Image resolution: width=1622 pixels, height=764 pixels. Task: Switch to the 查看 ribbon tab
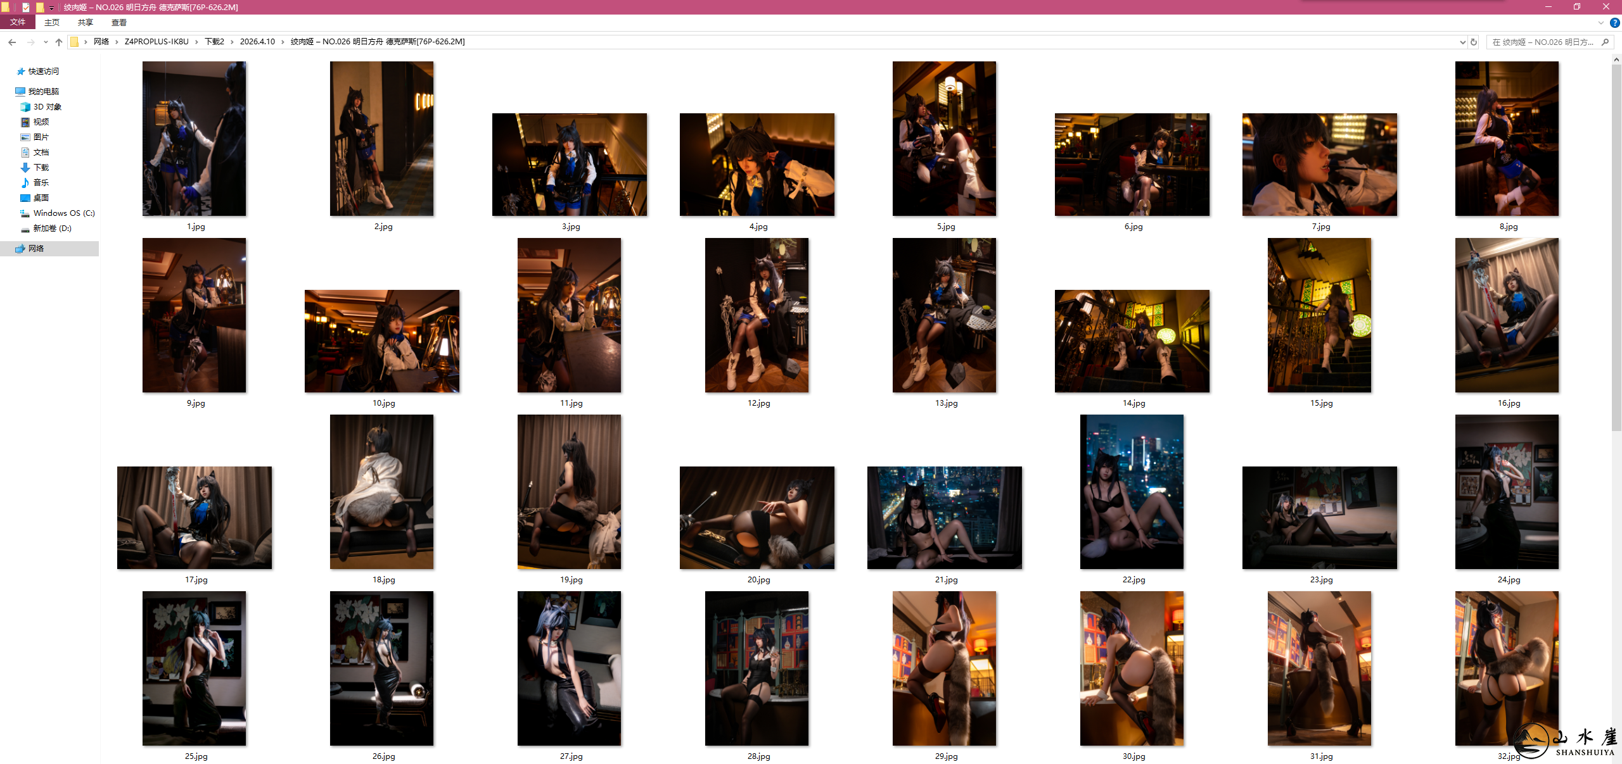(x=118, y=22)
